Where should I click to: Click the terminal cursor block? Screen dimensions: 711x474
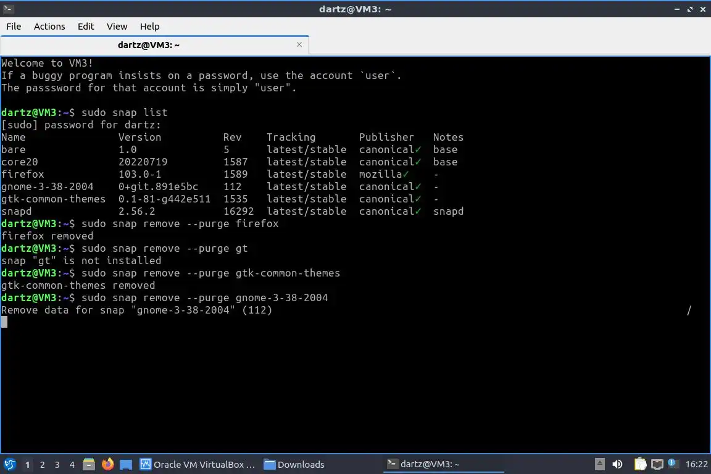point(4,322)
